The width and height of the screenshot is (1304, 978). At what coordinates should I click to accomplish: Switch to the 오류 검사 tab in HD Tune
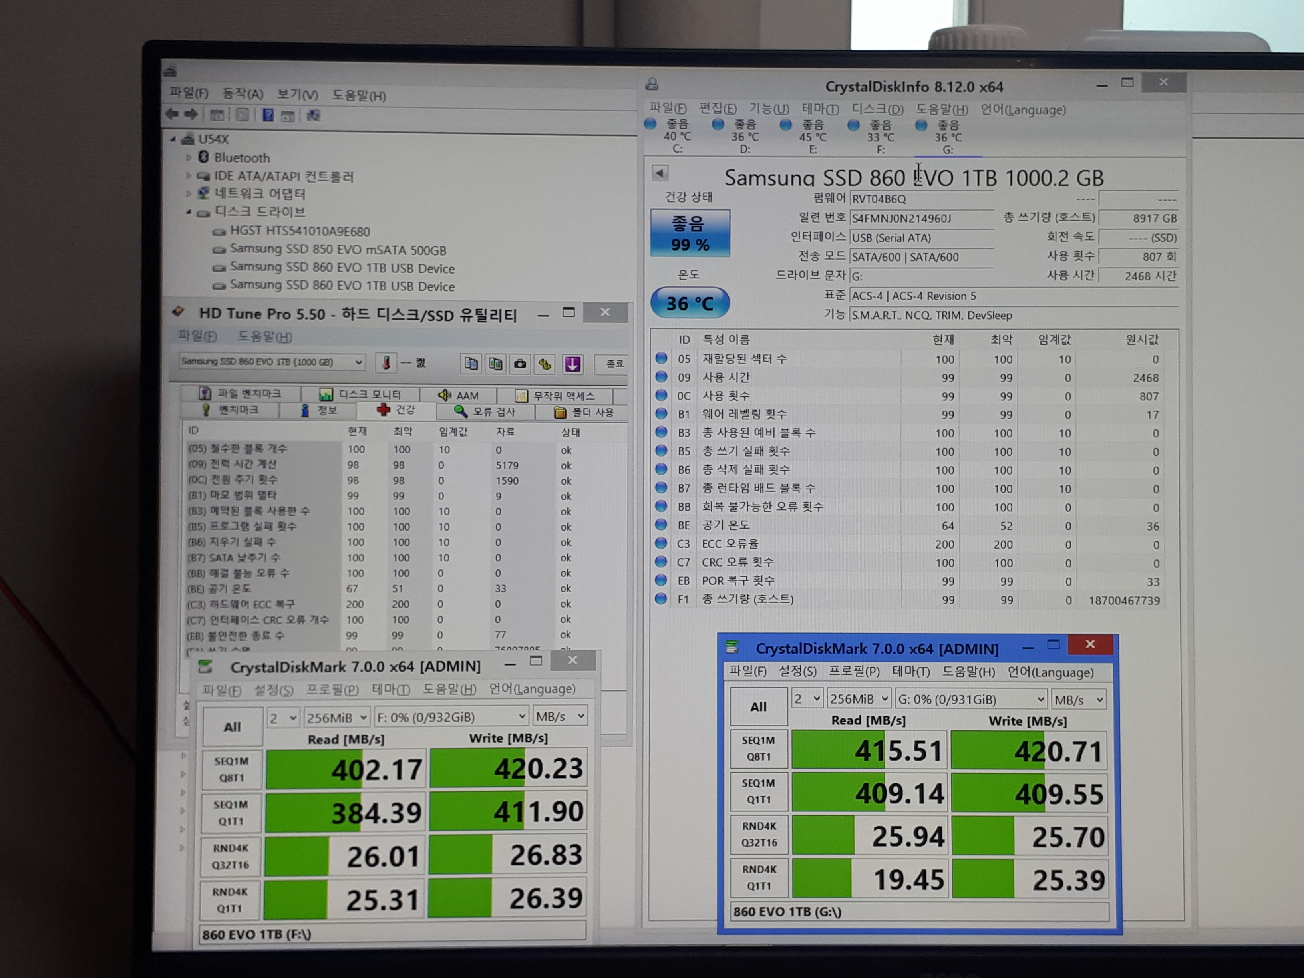485,411
